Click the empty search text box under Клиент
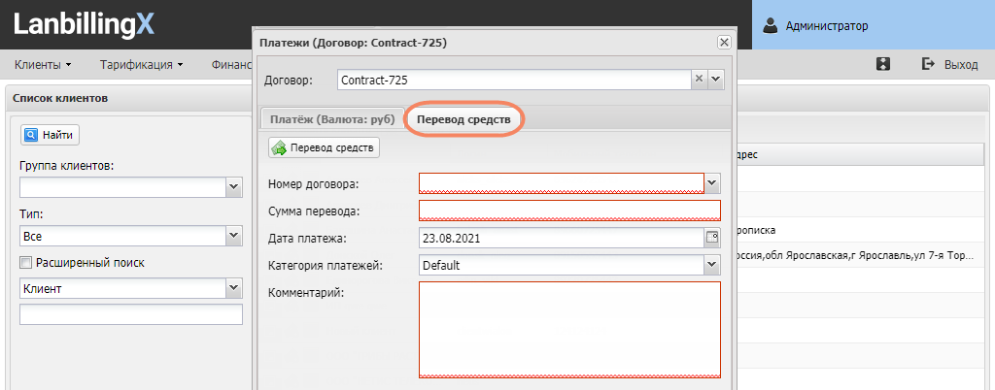Viewport: 995px width, 390px height. 131,314
